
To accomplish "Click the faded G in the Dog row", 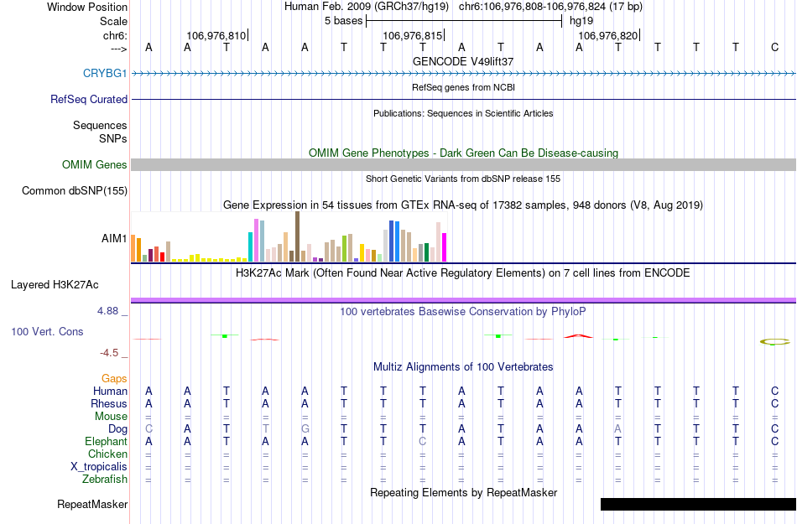I will coord(305,429).
